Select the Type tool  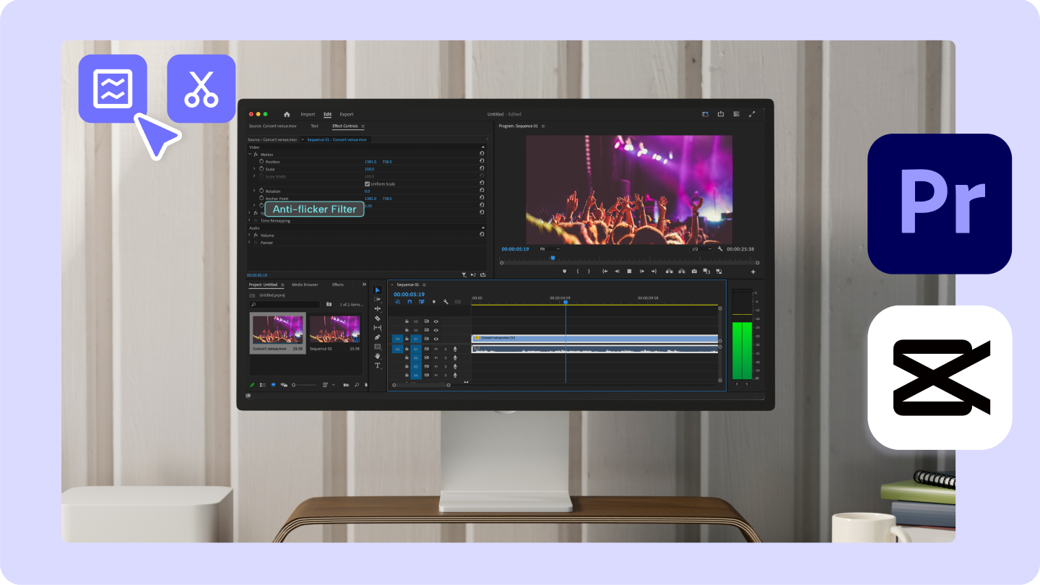(377, 365)
